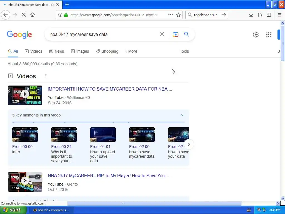Switch to Videos results tab

click(33, 51)
